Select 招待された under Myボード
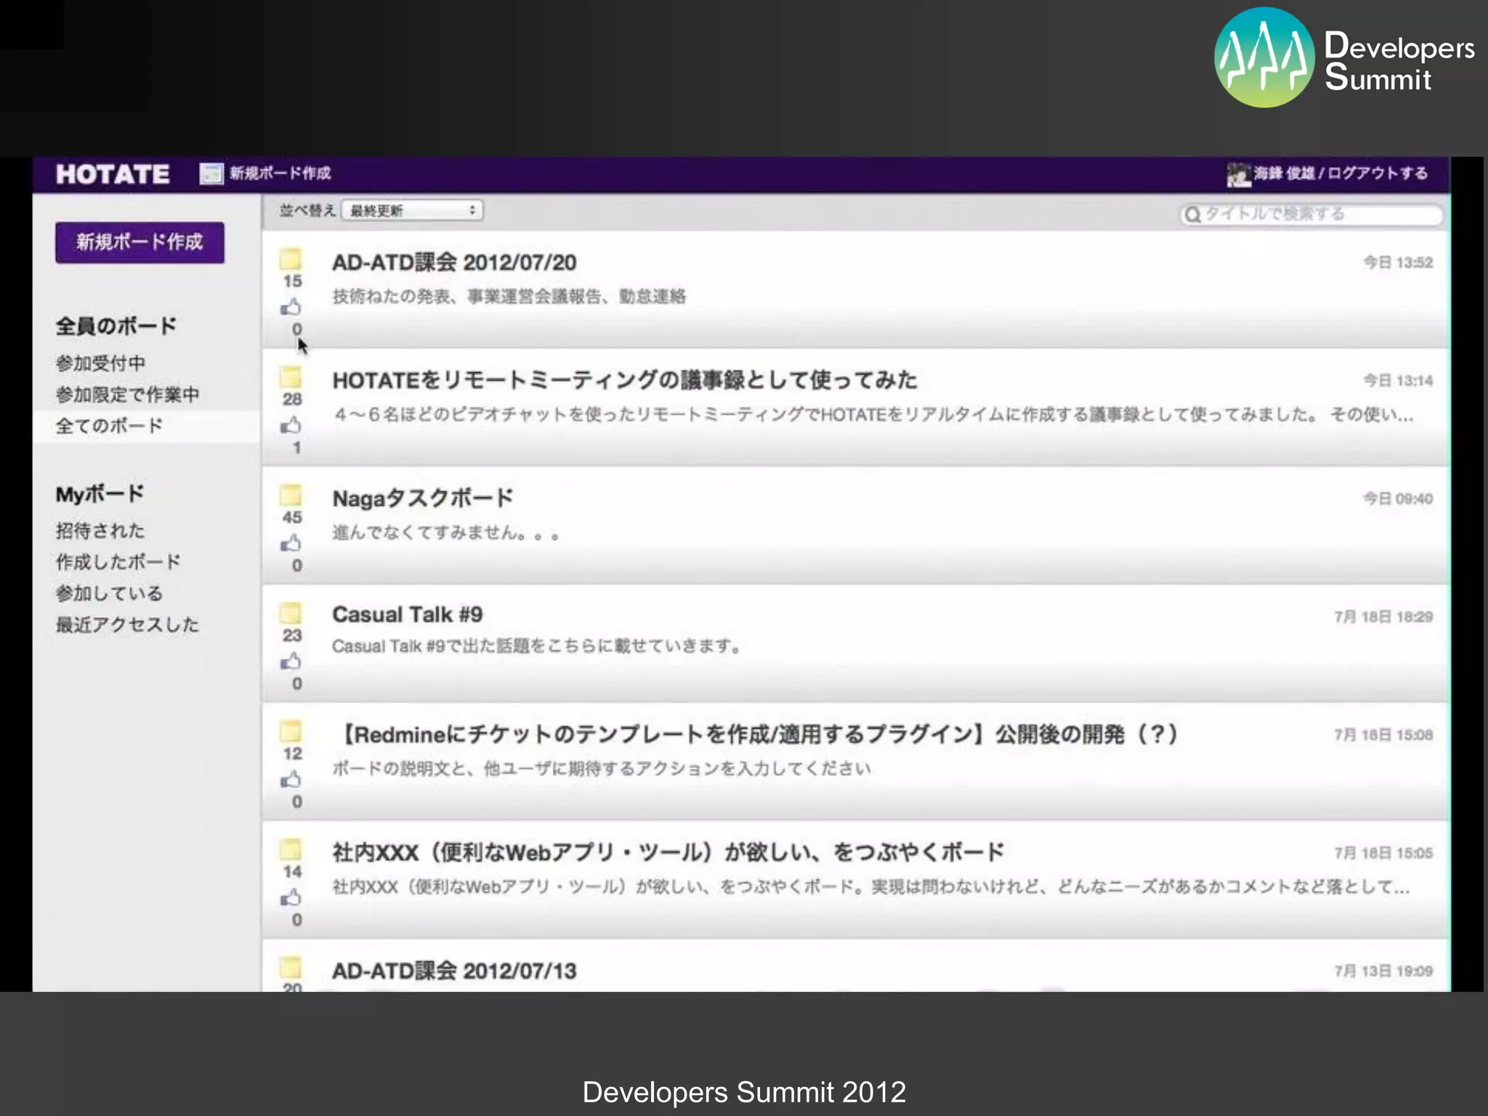Screen dimensions: 1488x1116 [x=100, y=530]
